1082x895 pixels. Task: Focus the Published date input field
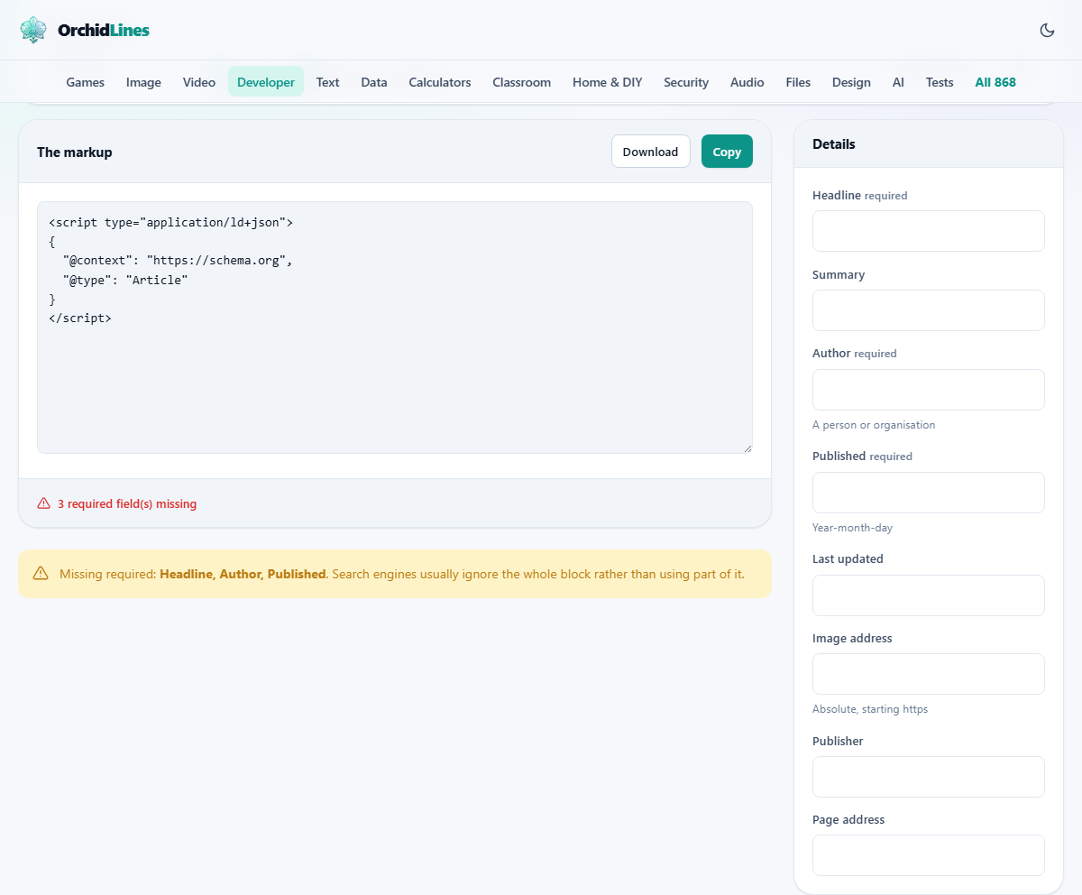coord(929,493)
